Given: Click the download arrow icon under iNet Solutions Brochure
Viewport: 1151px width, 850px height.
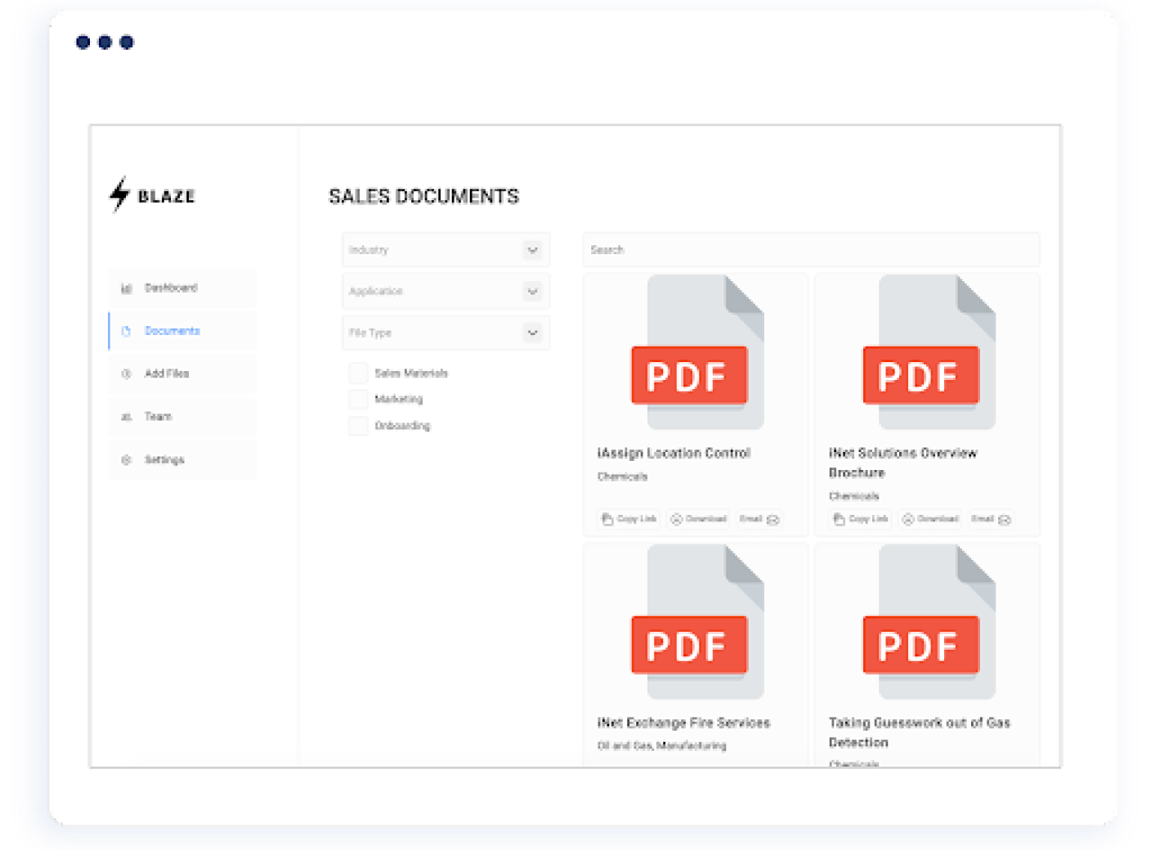Looking at the screenshot, I should pos(908,519).
